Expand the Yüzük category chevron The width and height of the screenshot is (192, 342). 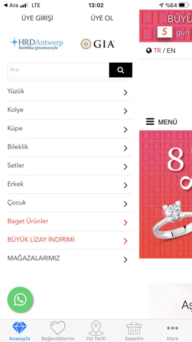[x=125, y=93]
